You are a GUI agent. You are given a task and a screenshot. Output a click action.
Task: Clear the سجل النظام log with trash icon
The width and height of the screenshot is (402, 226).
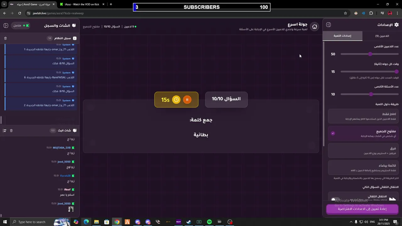click(x=5, y=38)
